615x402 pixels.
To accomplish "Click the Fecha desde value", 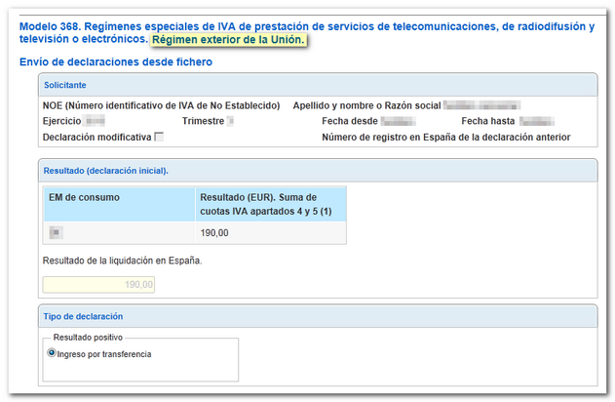I will click(398, 121).
